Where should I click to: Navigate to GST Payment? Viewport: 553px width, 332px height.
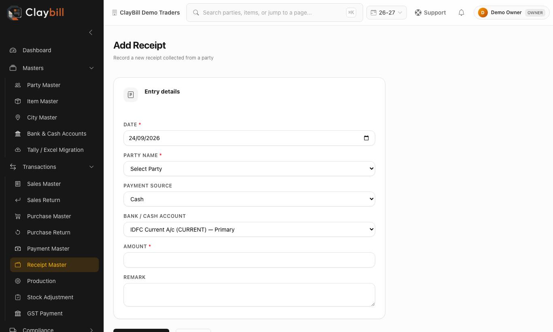tap(54, 313)
